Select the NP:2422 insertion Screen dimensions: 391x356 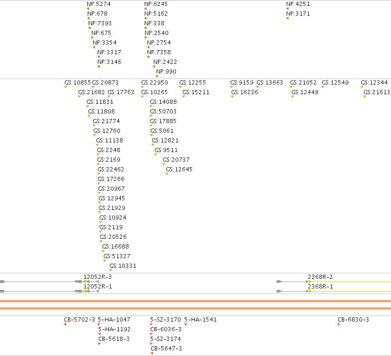click(165, 62)
